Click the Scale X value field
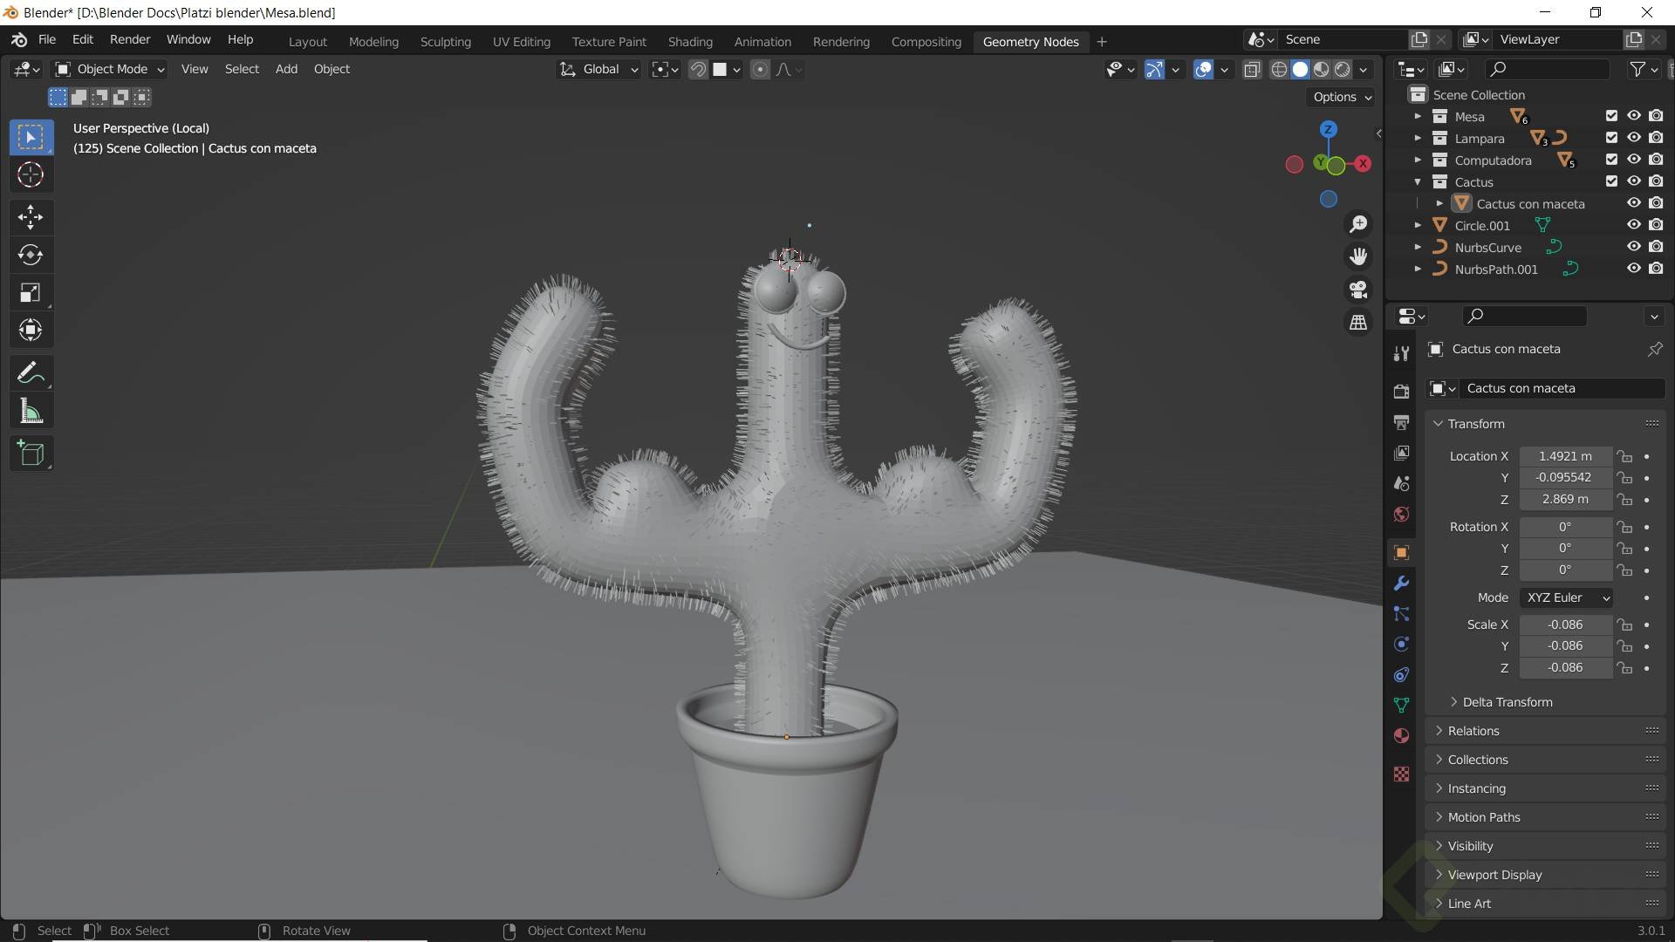 tap(1565, 625)
